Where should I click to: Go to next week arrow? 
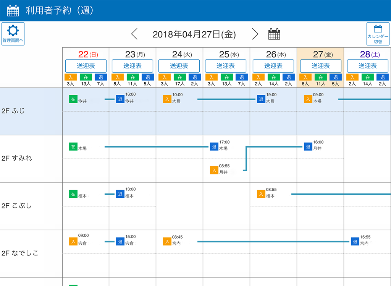click(255, 34)
